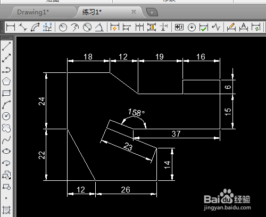This screenshot has height=217, width=266.
Task: Select the Line draw tool
Action: [x=6, y=46]
